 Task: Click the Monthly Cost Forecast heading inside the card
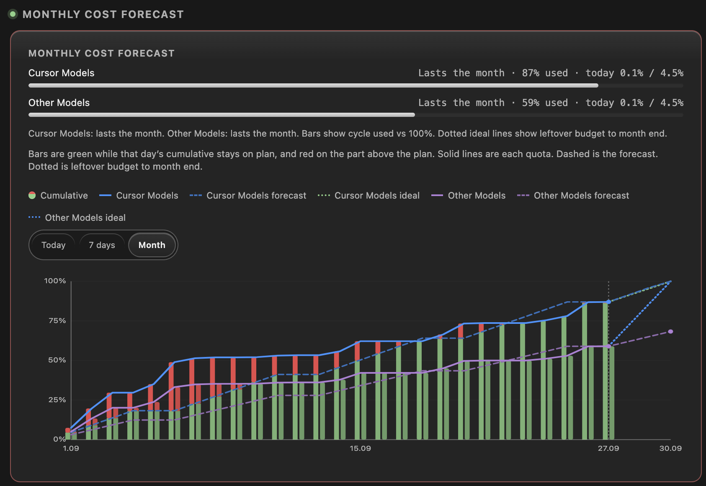[101, 53]
